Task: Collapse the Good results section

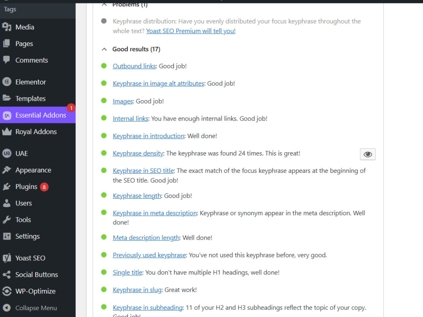Action: coord(104,49)
